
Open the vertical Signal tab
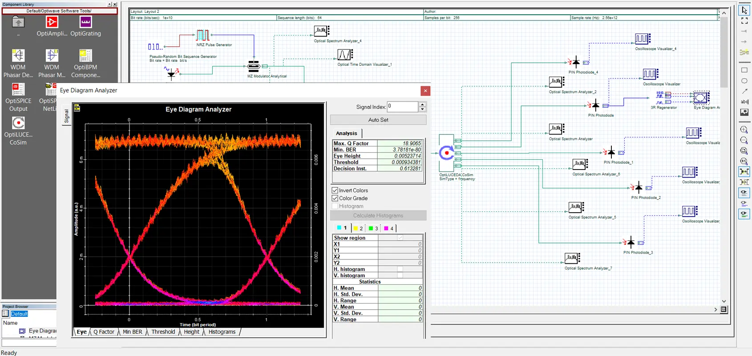tap(66, 116)
